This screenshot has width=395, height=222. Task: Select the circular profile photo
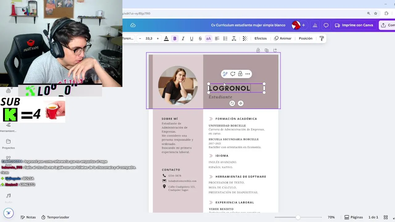178,85
